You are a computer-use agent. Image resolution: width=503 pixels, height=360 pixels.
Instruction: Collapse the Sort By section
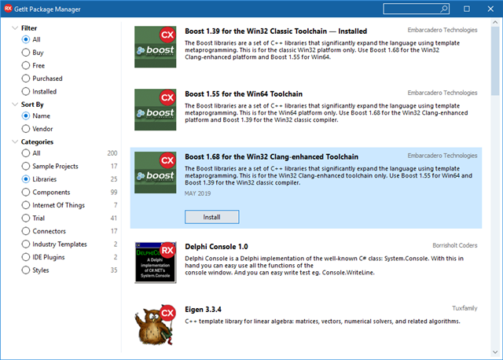[14, 105]
